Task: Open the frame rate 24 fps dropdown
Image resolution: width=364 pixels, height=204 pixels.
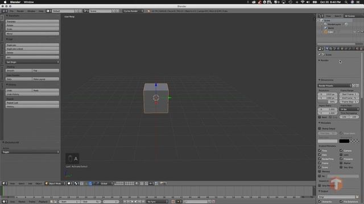Action: (349, 109)
